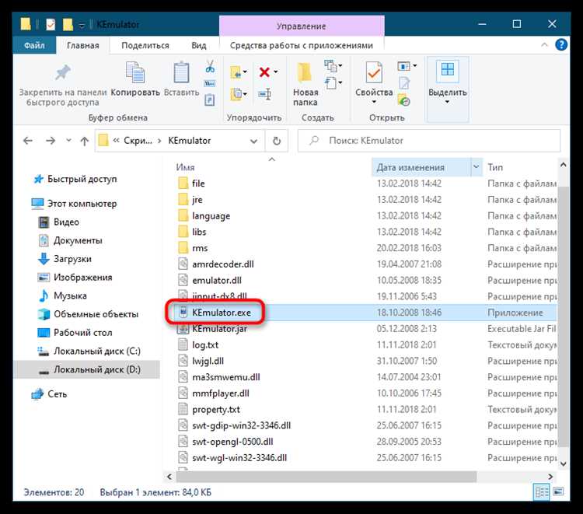The height and width of the screenshot is (514, 583).
Task: Click the Поиск: KEmulator search field
Action: pyautogui.click(x=429, y=141)
